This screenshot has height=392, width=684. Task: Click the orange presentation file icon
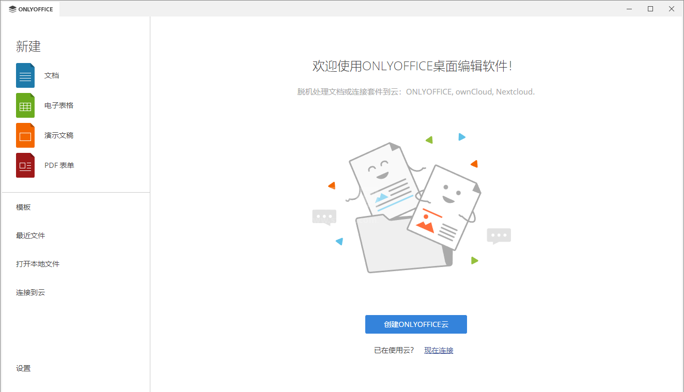pyautogui.click(x=25, y=135)
